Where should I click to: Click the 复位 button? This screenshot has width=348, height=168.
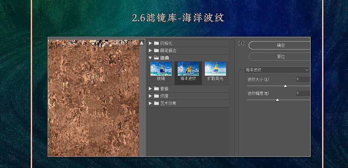point(279,57)
